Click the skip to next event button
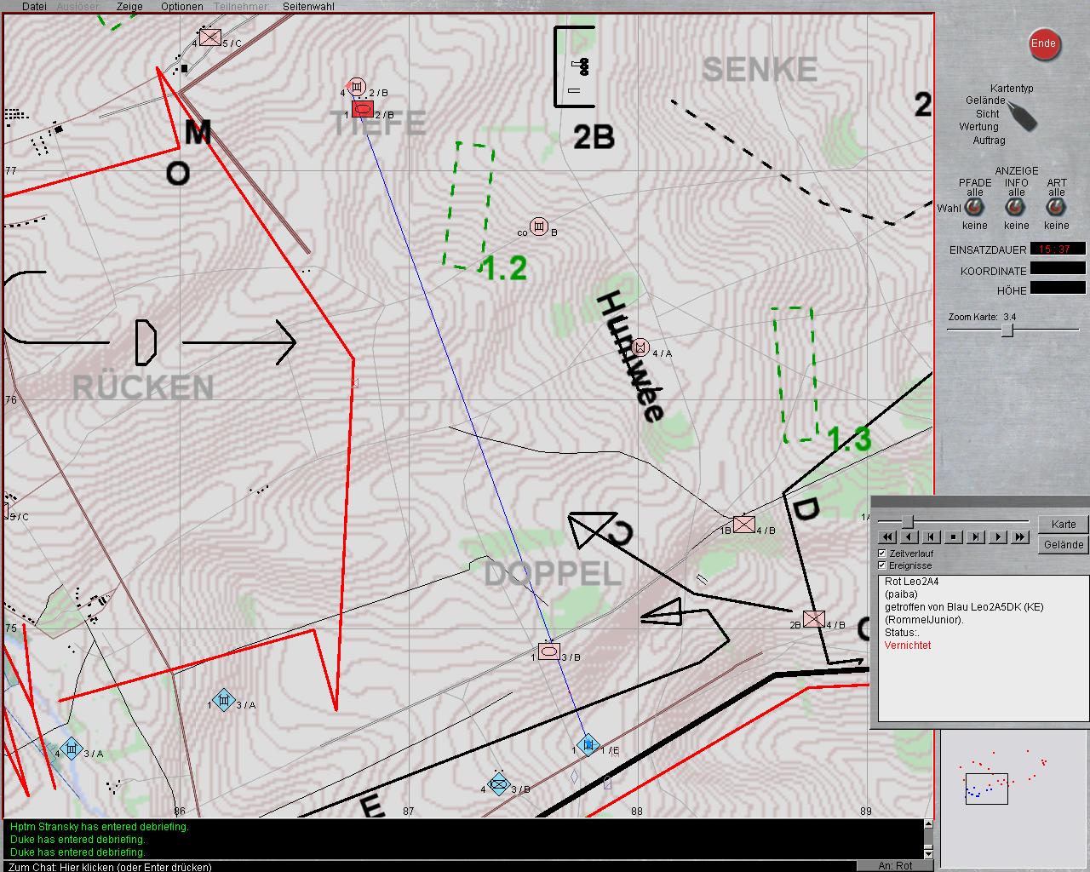The height and width of the screenshot is (872, 1090). click(976, 537)
